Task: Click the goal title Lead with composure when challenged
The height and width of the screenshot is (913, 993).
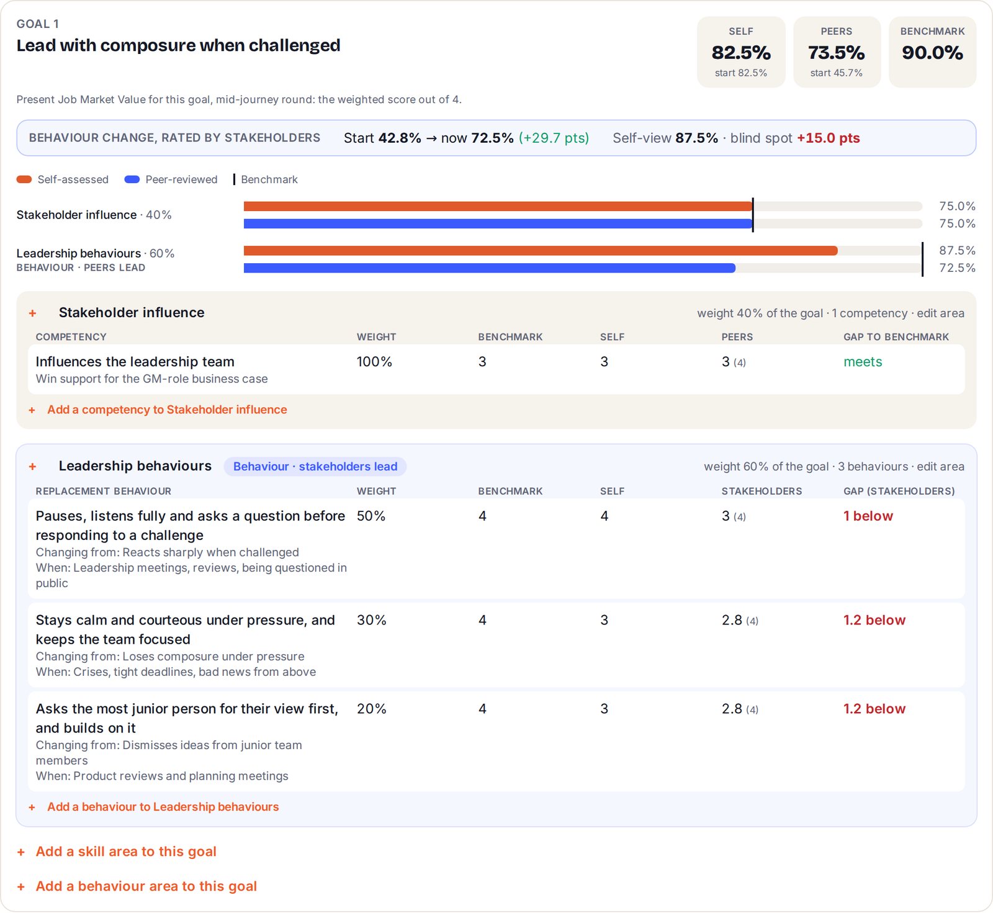Action: pos(178,45)
